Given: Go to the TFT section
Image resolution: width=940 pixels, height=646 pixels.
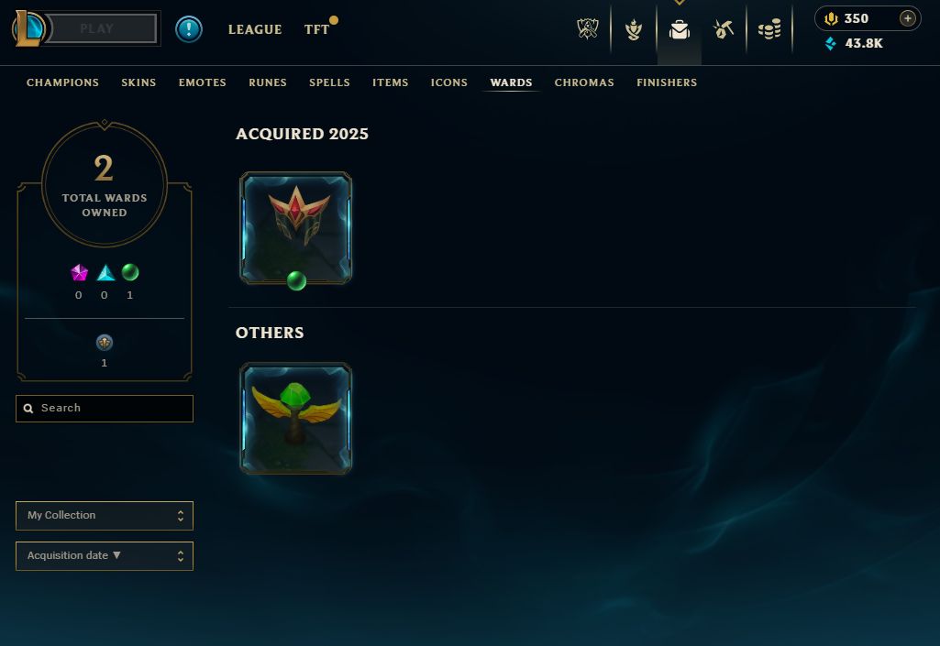Looking at the screenshot, I should click(316, 29).
